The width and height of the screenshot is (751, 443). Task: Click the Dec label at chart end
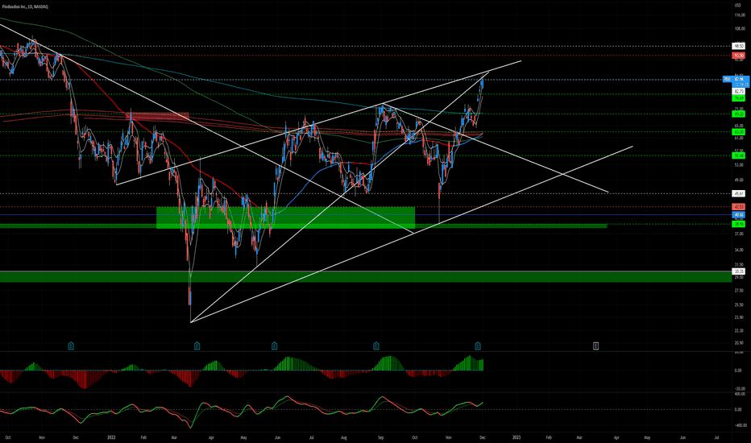483,437
